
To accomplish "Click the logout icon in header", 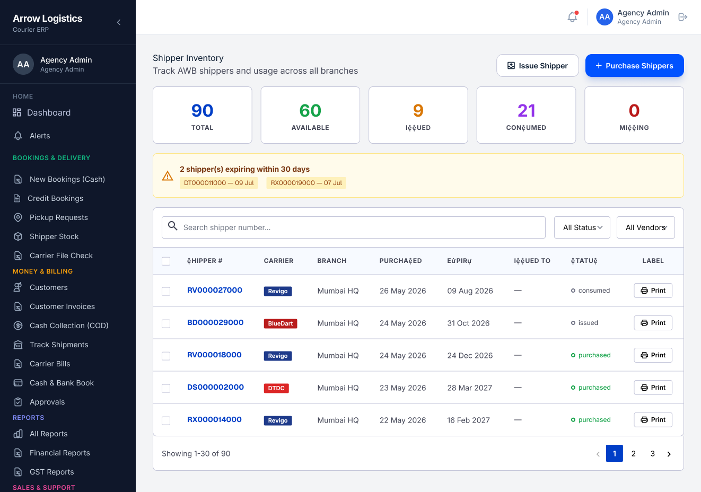I will tap(683, 17).
